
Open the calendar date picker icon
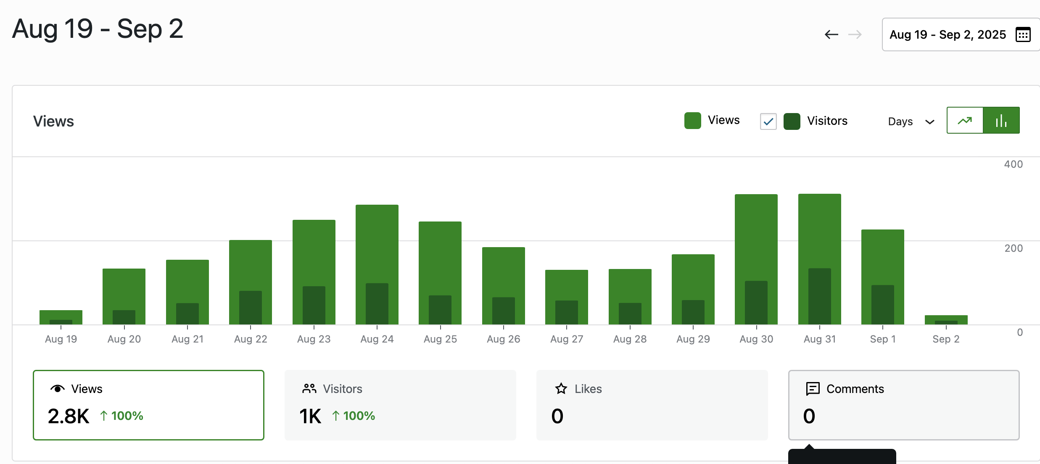(x=1023, y=34)
